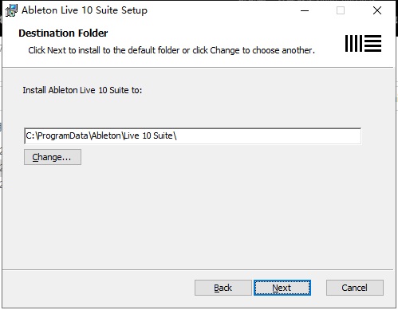Cancel the Ableton installation

[355, 288]
